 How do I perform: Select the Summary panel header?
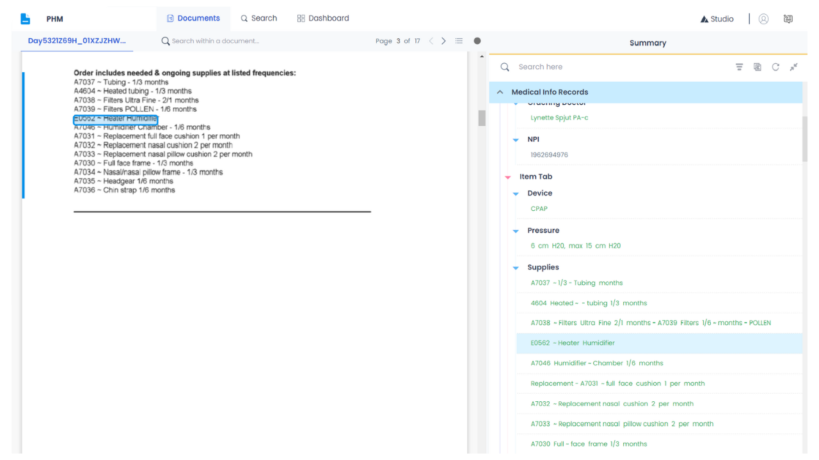648,43
